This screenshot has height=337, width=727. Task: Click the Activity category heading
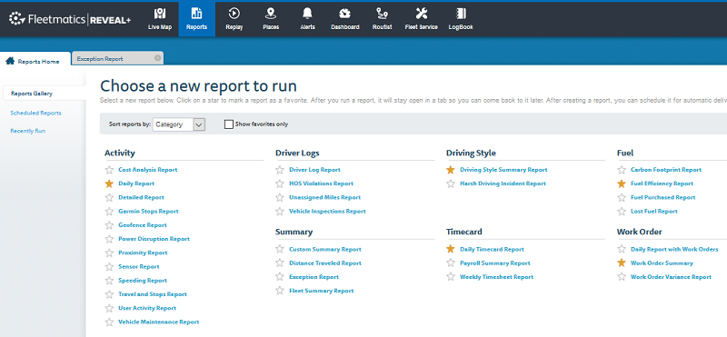tap(120, 153)
